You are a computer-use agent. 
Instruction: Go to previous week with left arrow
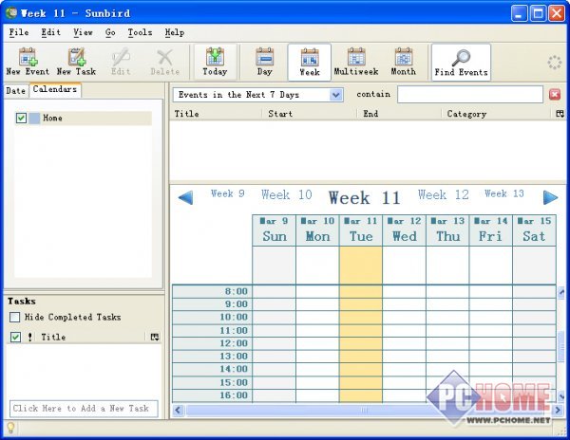186,197
